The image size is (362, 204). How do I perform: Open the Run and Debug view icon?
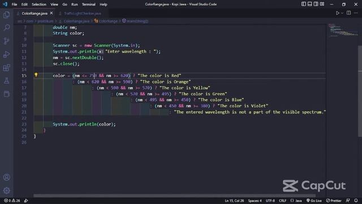click(x=6, y=54)
